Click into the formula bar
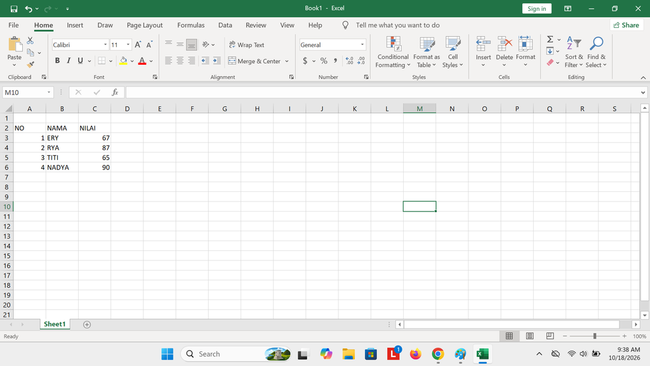The image size is (650, 366). pyautogui.click(x=382, y=92)
